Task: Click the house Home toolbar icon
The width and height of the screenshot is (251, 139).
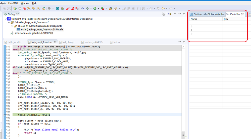Action: tap(62, 8)
